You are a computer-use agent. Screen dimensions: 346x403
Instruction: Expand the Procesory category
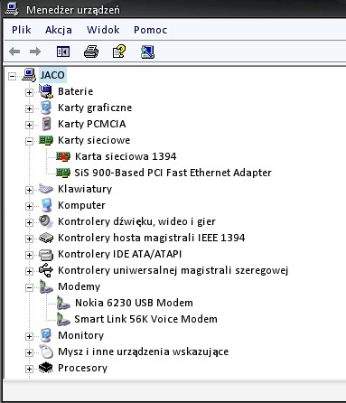pyautogui.click(x=29, y=369)
